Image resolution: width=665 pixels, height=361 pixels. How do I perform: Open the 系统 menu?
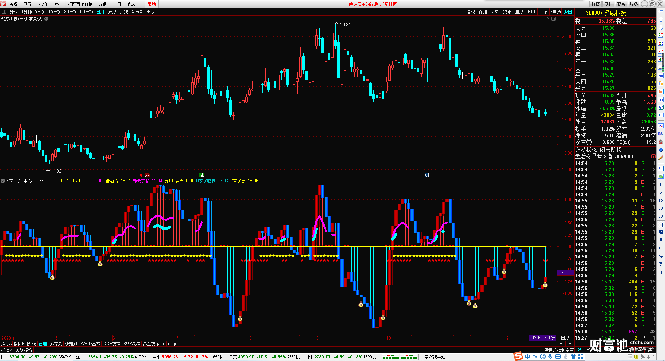(x=14, y=4)
